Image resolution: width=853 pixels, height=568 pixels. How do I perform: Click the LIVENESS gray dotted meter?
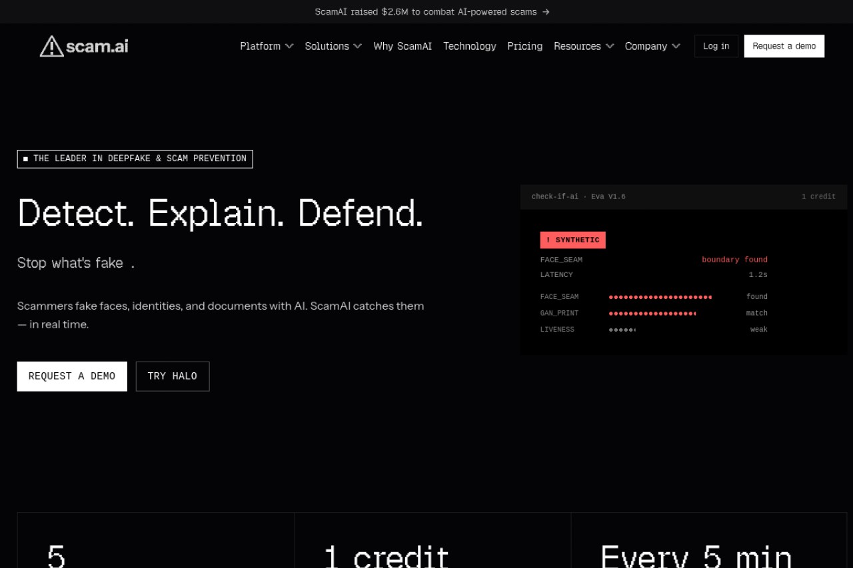coord(622,330)
